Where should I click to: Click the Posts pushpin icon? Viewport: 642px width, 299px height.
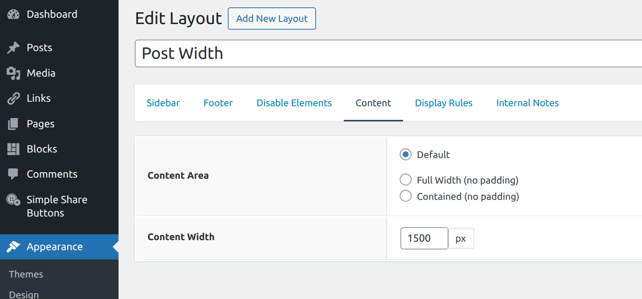click(x=13, y=48)
